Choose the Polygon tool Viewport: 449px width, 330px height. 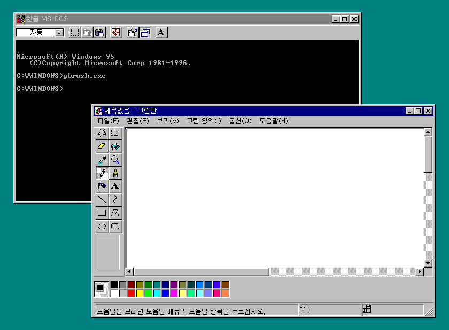point(115,213)
